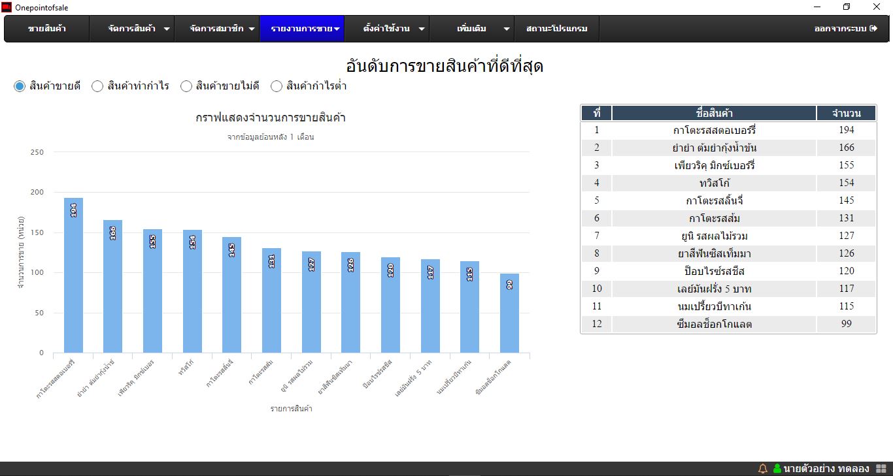The image size is (893, 476).
Task: Click the จำนวน column header in table
Action: click(x=846, y=114)
